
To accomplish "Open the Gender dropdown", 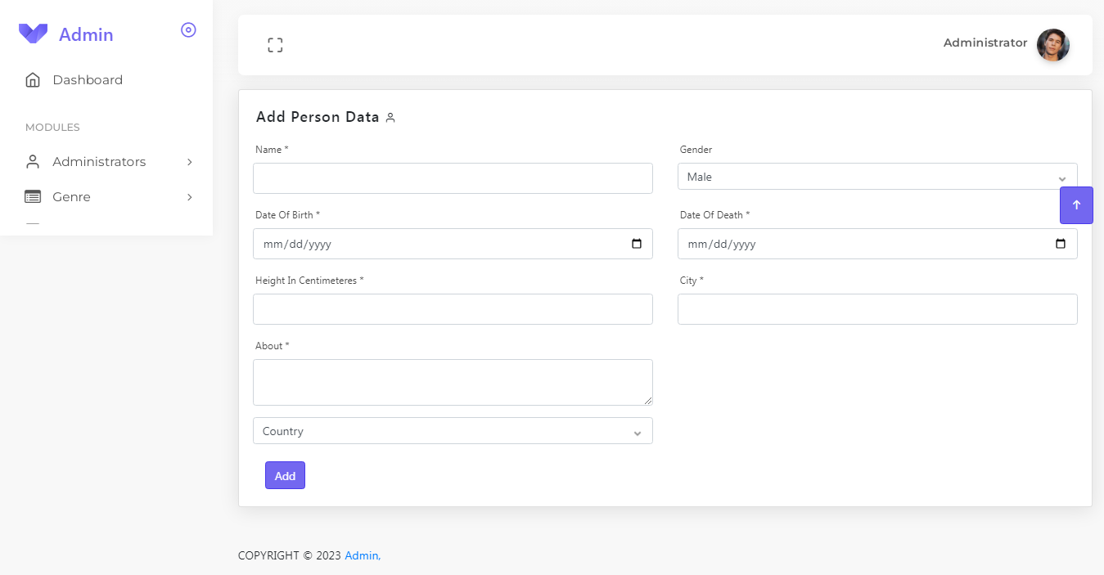I will 877,177.
